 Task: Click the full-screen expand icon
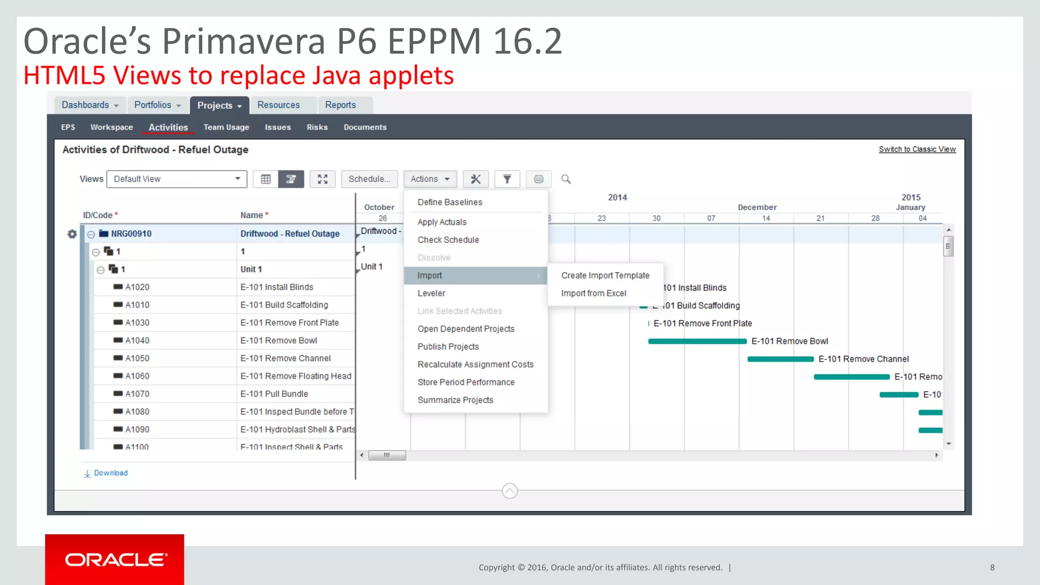(x=322, y=179)
